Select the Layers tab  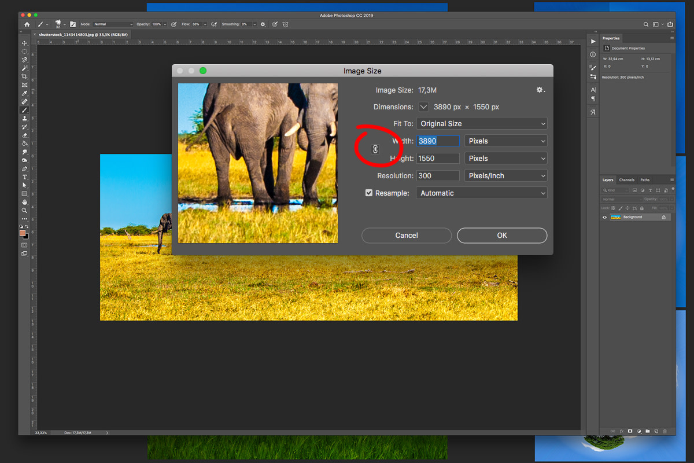(x=608, y=180)
